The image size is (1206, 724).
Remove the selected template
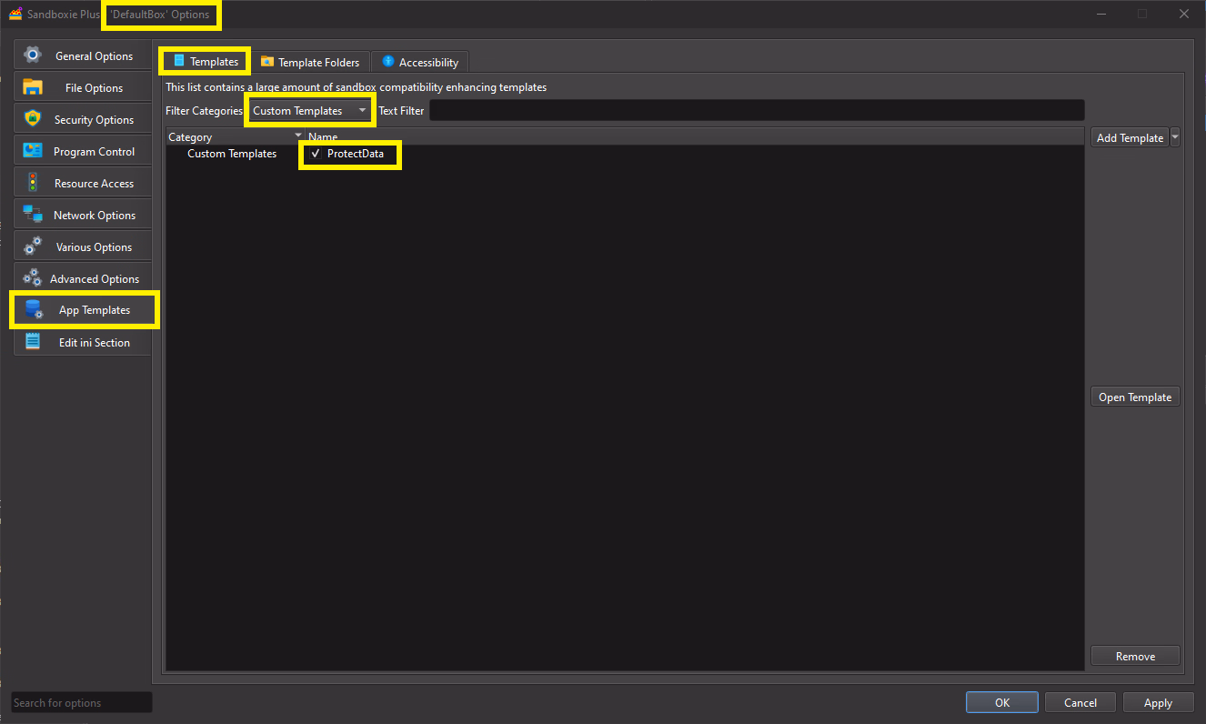pyautogui.click(x=1135, y=656)
